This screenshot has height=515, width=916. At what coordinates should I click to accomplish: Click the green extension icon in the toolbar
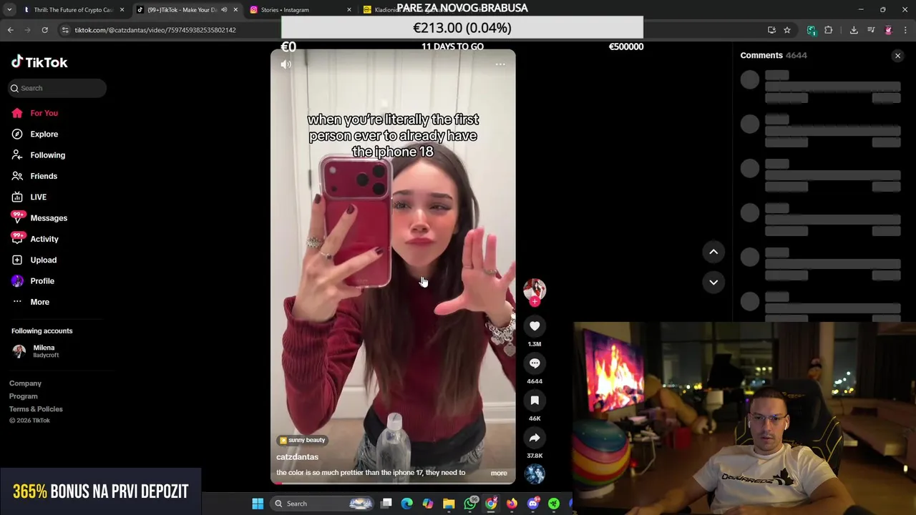click(x=812, y=30)
